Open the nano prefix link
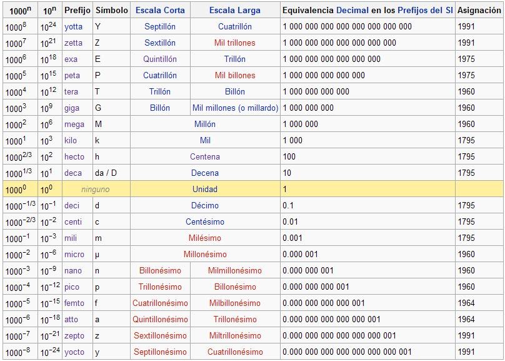The height and width of the screenshot is (361, 505). click(x=72, y=270)
